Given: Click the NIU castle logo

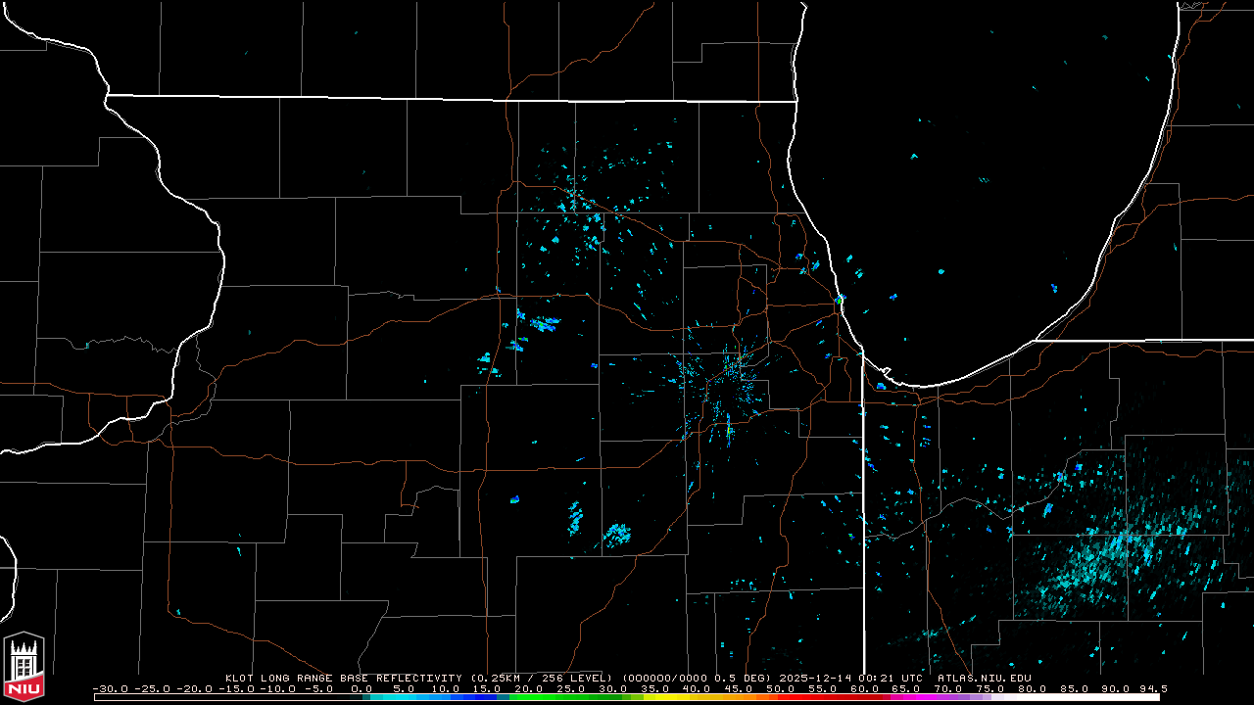Looking at the screenshot, I should (x=24, y=661).
